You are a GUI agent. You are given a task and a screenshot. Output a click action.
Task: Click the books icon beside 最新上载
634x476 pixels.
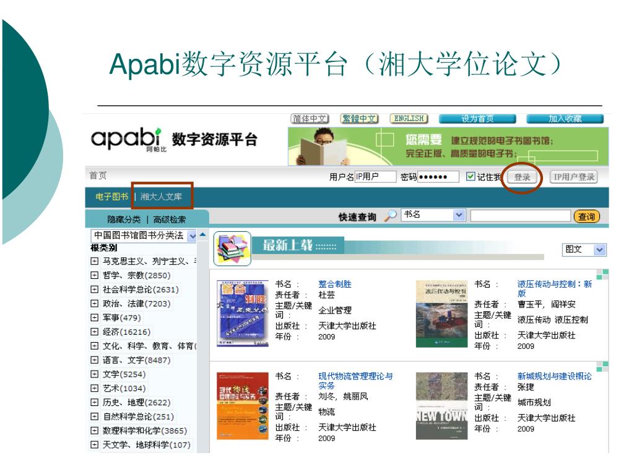(x=232, y=249)
